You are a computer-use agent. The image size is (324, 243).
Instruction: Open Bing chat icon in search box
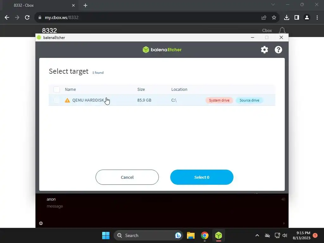[178, 235]
